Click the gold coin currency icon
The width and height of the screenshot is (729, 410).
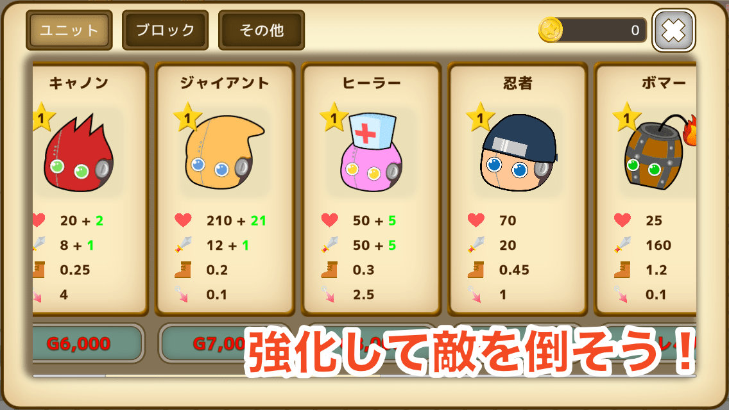click(x=551, y=29)
